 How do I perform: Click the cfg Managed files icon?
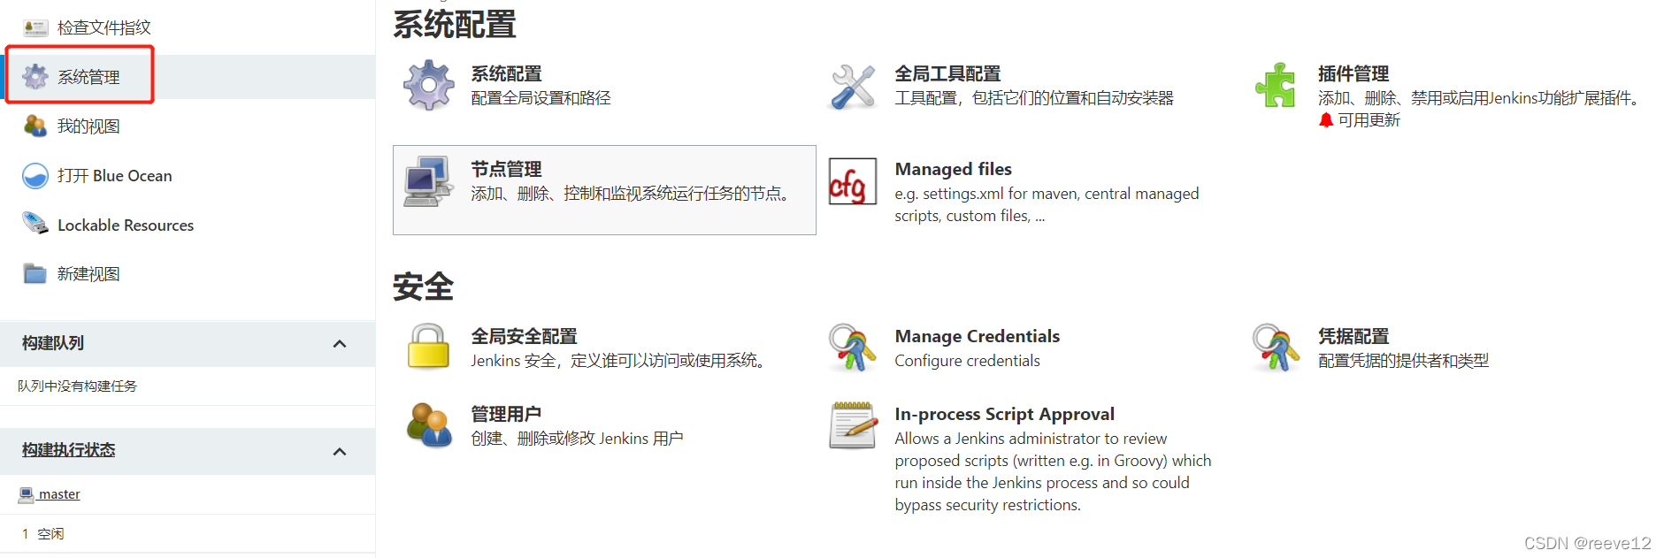[853, 181]
